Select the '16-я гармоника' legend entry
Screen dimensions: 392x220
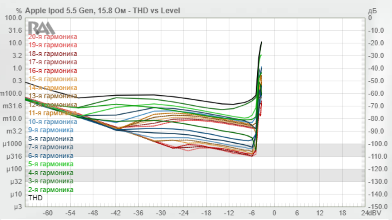click(52, 71)
